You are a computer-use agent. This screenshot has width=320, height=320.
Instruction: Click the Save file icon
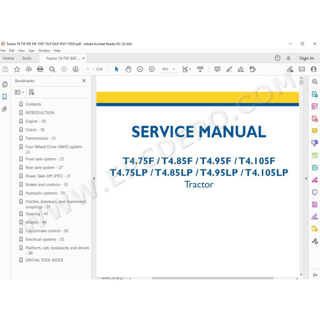(x=5, y=69)
